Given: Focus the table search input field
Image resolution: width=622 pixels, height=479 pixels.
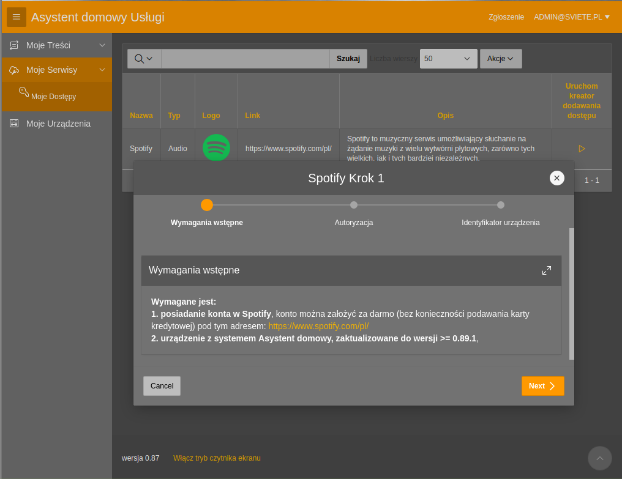Looking at the screenshot, I should point(245,59).
